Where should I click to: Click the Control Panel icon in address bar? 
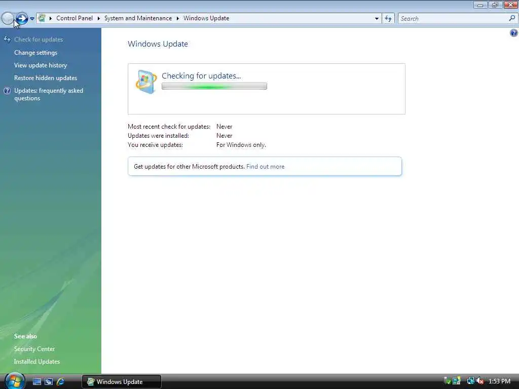point(42,18)
